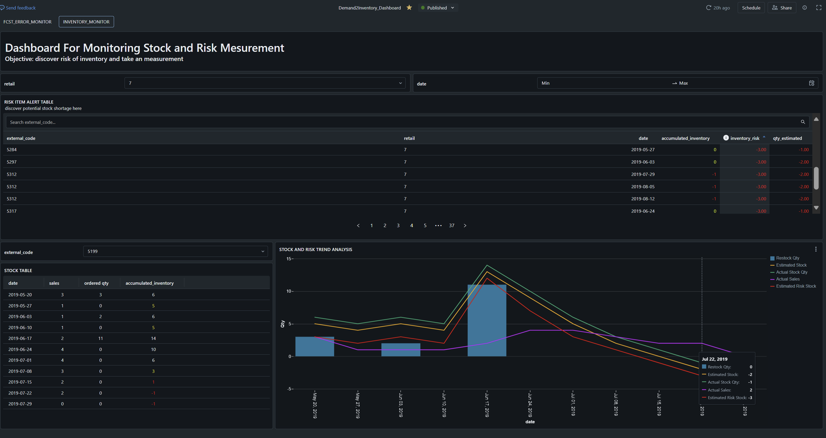Expand the Published status dropdown
826x438 pixels.
click(x=452, y=8)
